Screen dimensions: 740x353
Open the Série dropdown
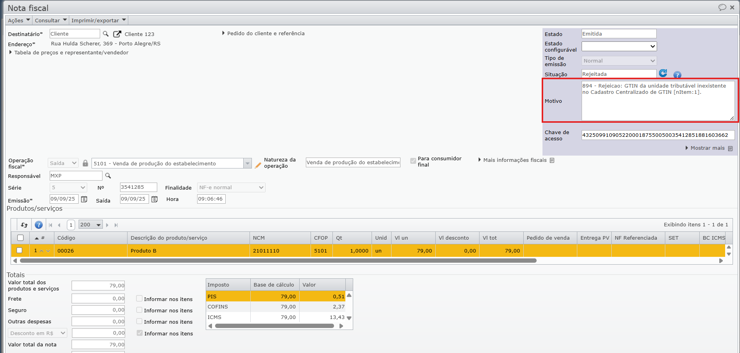pos(68,188)
